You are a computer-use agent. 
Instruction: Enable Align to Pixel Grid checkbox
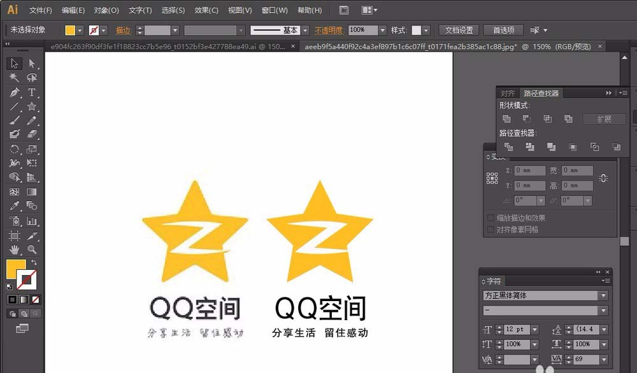[490, 230]
